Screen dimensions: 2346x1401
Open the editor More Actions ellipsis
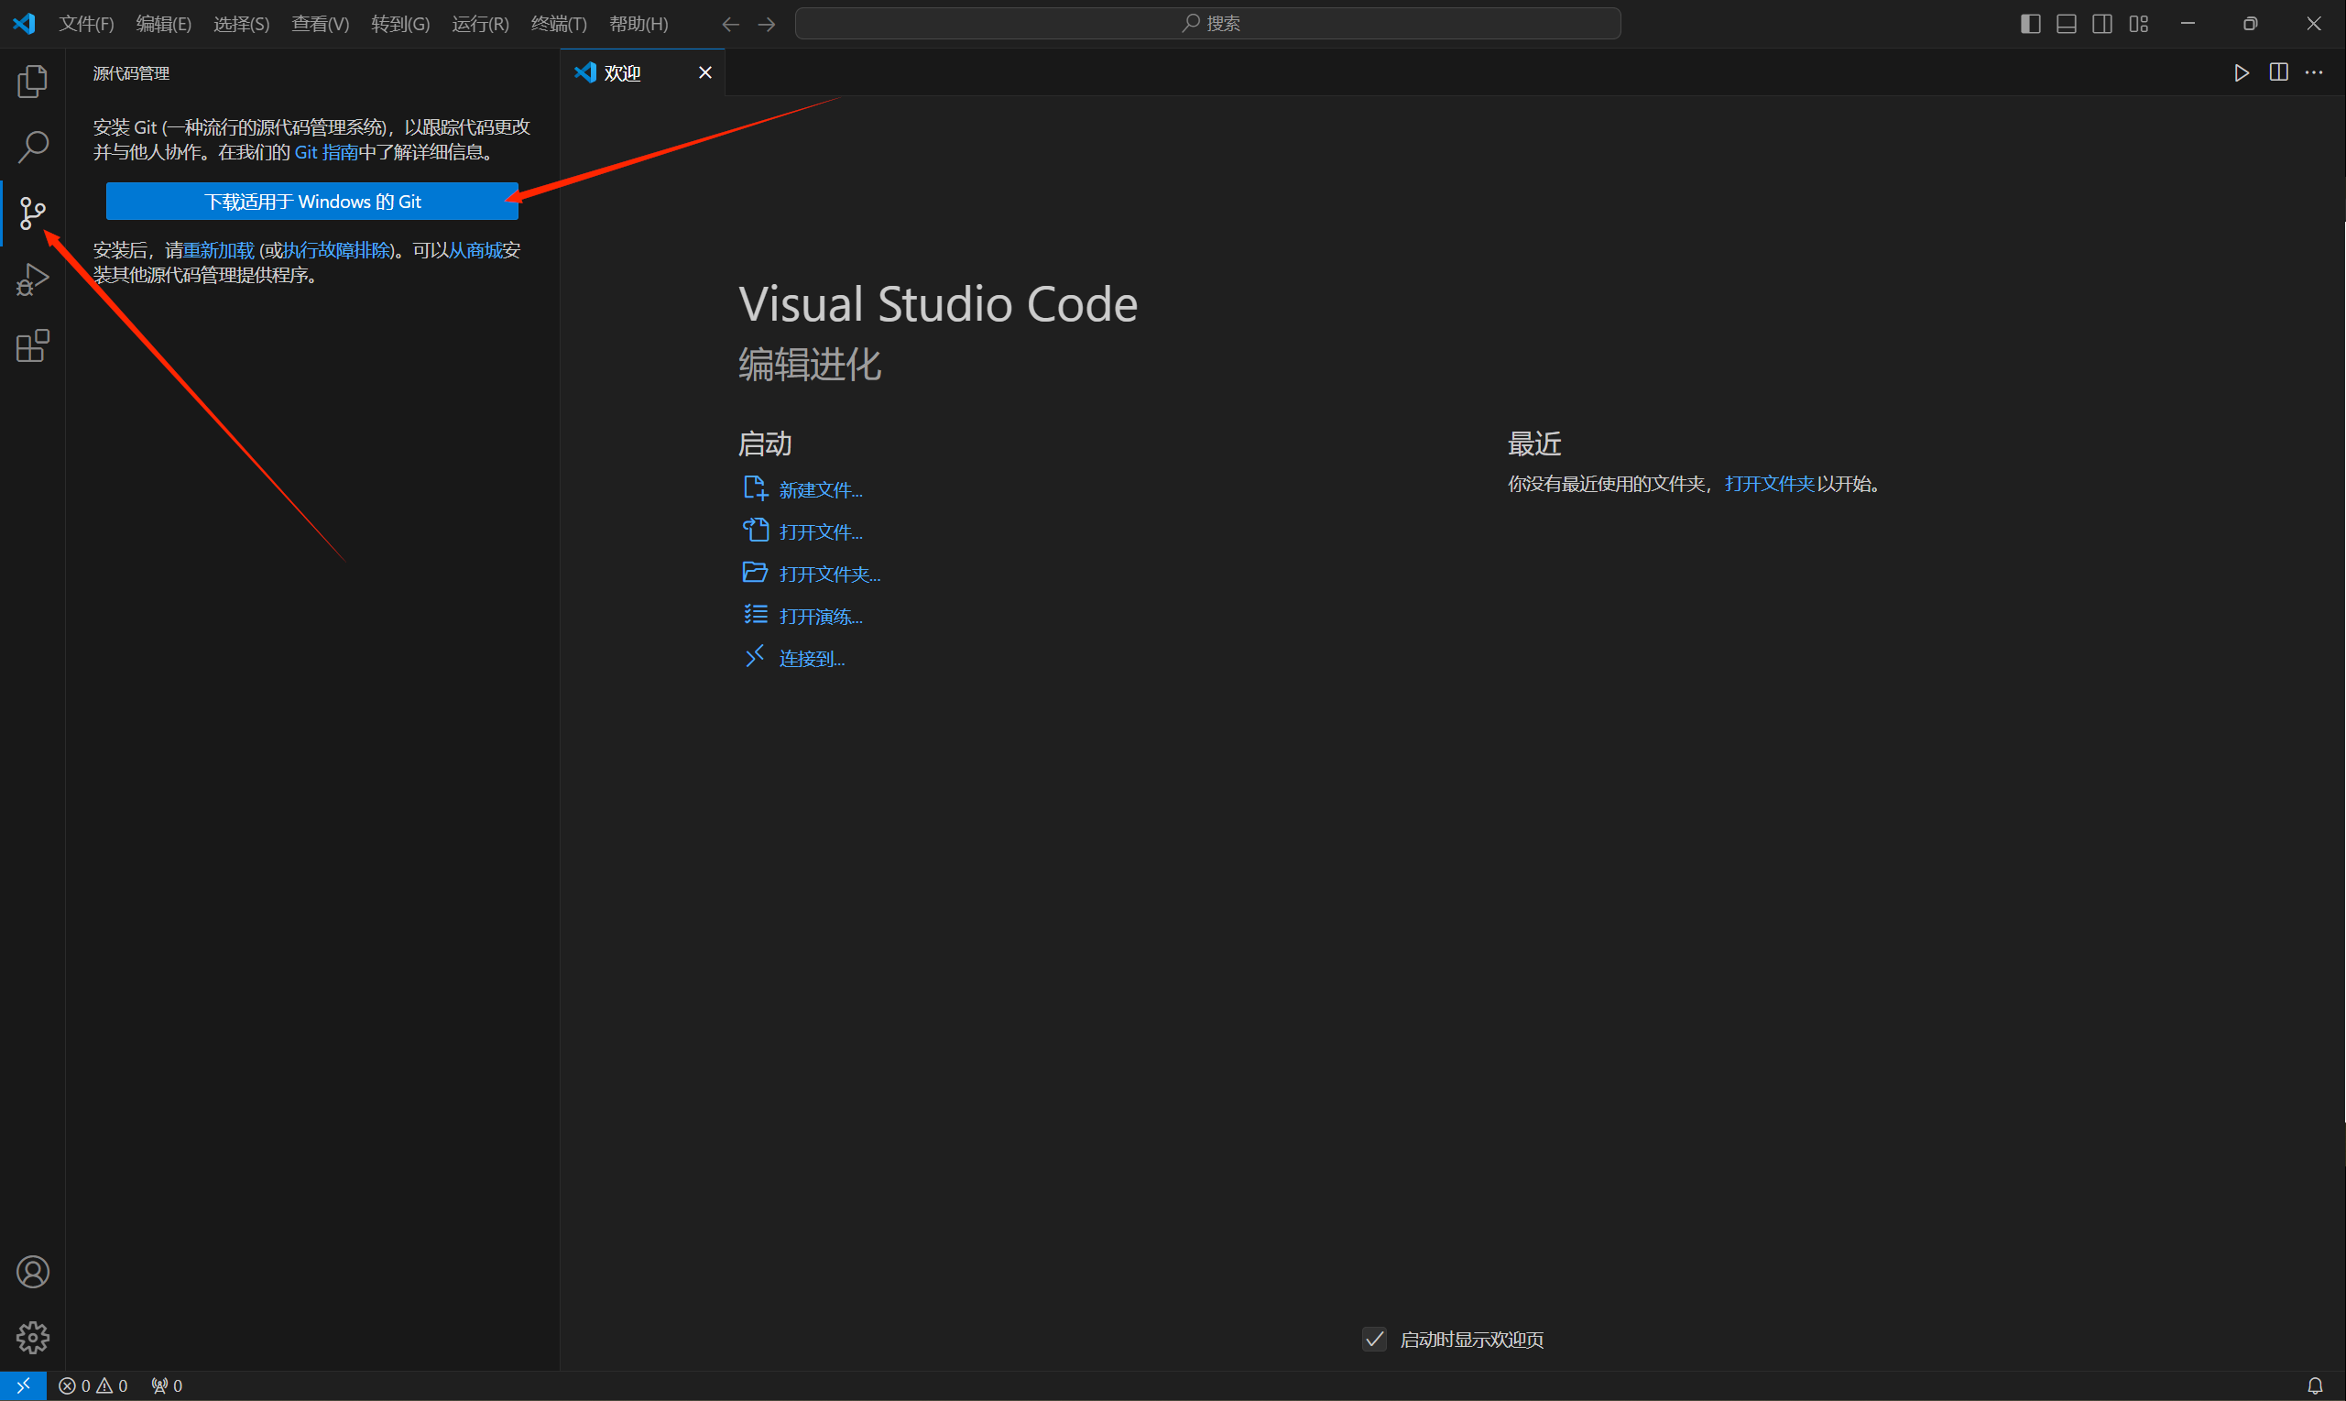coord(2314,72)
